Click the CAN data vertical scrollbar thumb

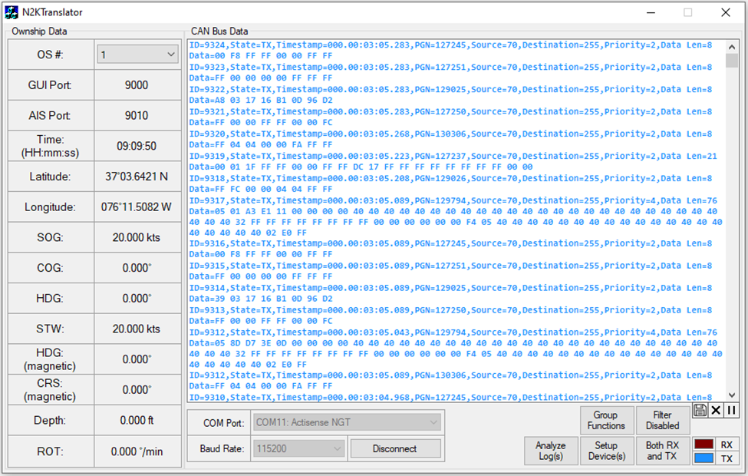[x=731, y=61]
